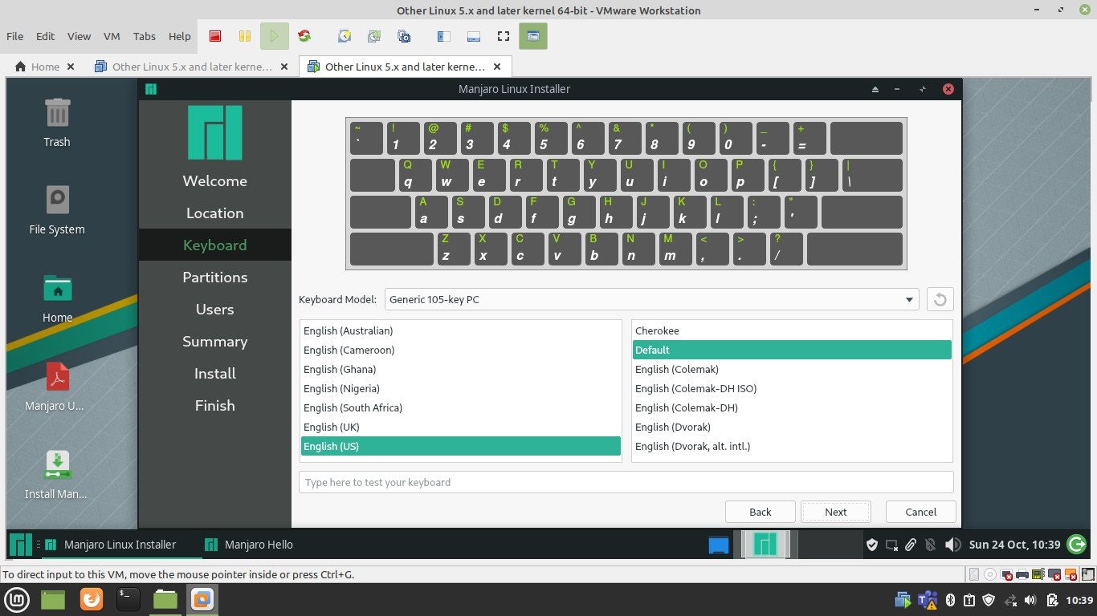Image resolution: width=1097 pixels, height=616 pixels.
Task: Open the Home folder desktop icon
Action: (57, 298)
